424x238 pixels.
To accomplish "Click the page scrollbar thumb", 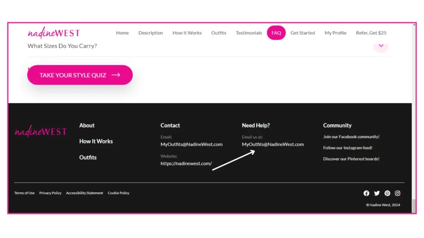I will tap(414, 206).
